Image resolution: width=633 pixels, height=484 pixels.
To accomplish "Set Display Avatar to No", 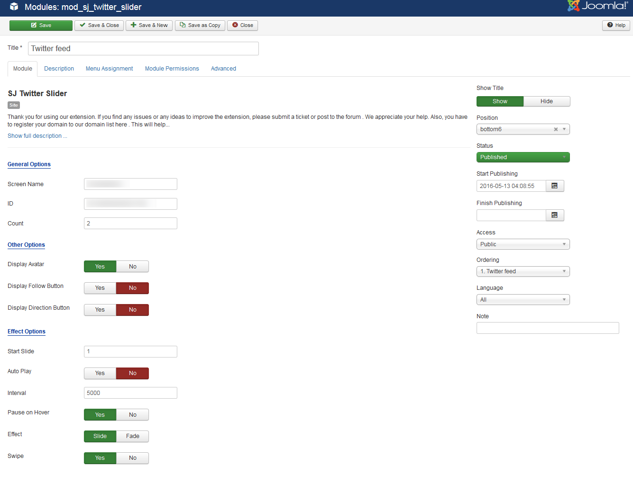I will [133, 267].
